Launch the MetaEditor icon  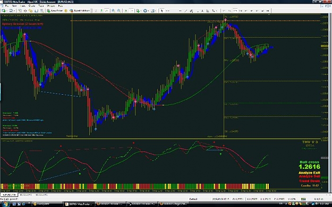(66, 11)
